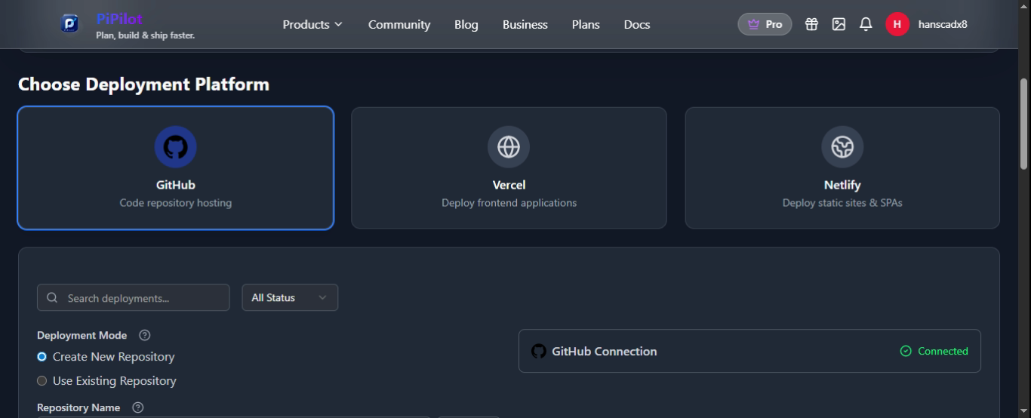Click the search magnifier icon
1031x418 pixels.
[x=52, y=298]
